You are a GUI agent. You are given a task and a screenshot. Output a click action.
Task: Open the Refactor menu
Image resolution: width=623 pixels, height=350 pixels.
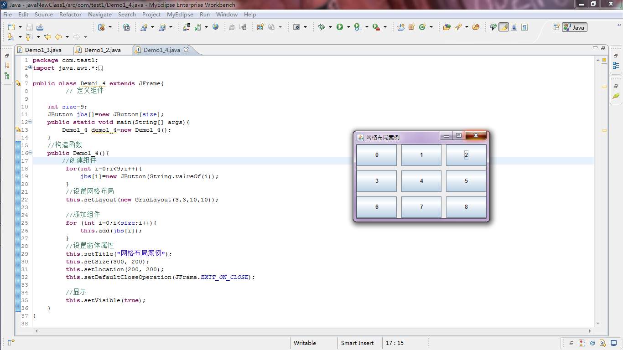click(x=70, y=14)
